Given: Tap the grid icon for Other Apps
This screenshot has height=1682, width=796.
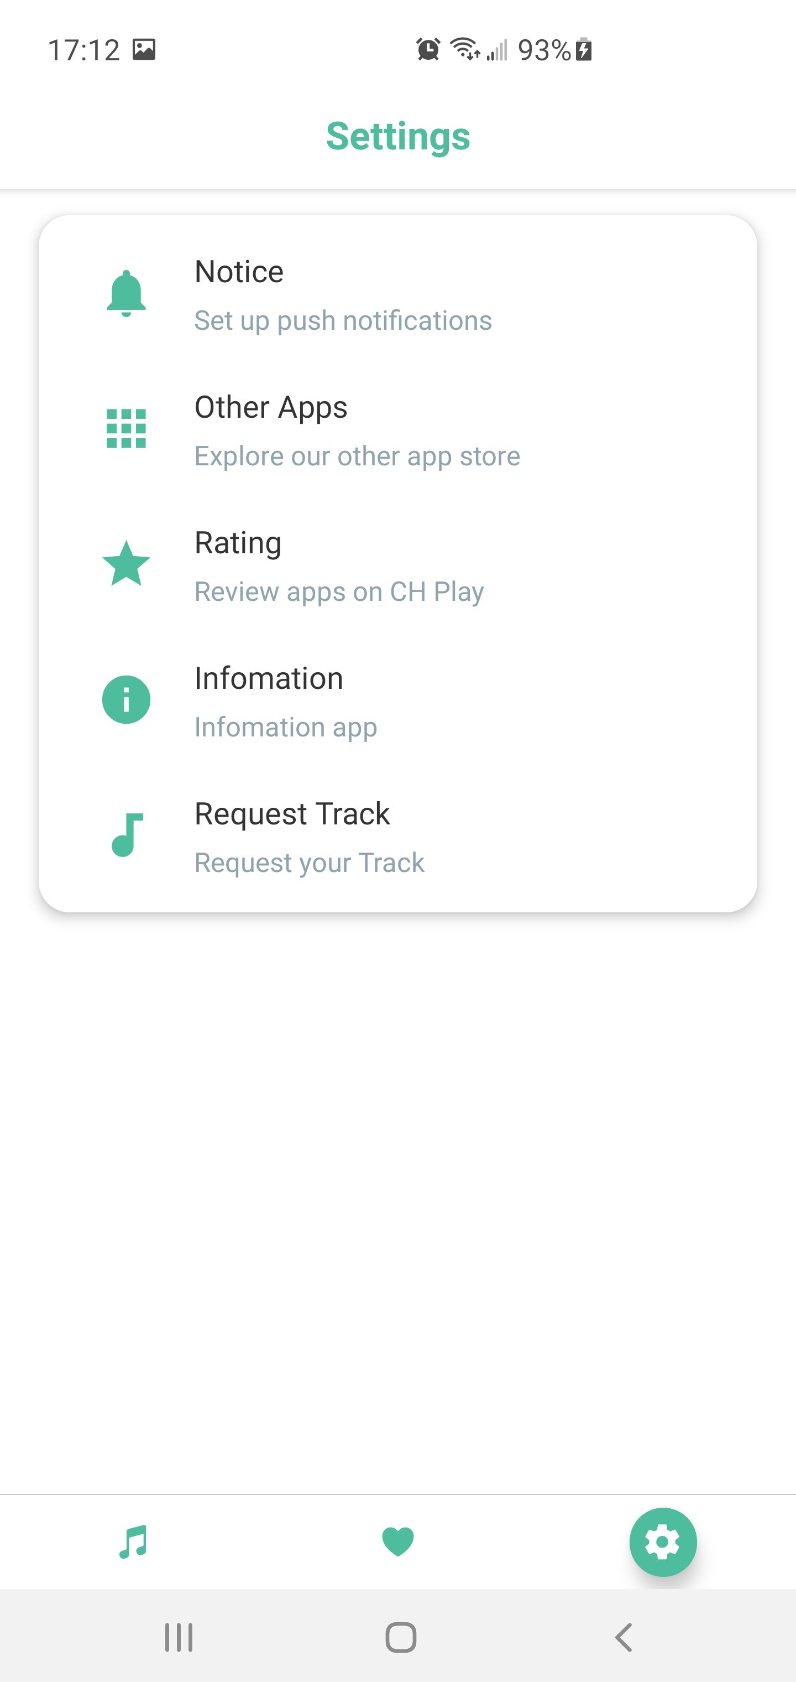Looking at the screenshot, I should (x=126, y=429).
